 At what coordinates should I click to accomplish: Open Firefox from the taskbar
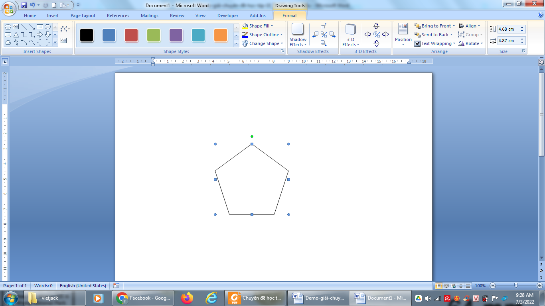coord(187,298)
